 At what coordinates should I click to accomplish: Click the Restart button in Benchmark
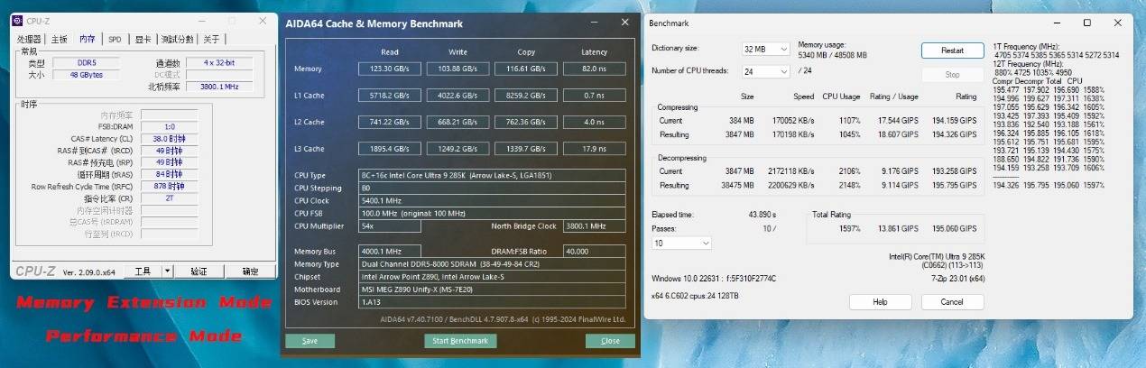(952, 51)
